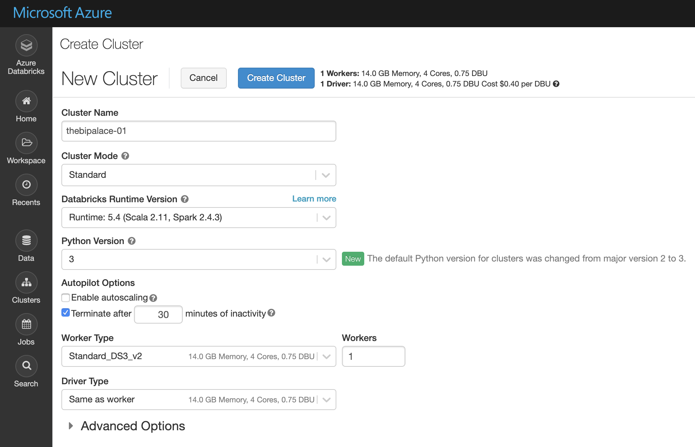Open the Workspace folder icon
Viewport: 695px width, 447px height.
(26, 143)
